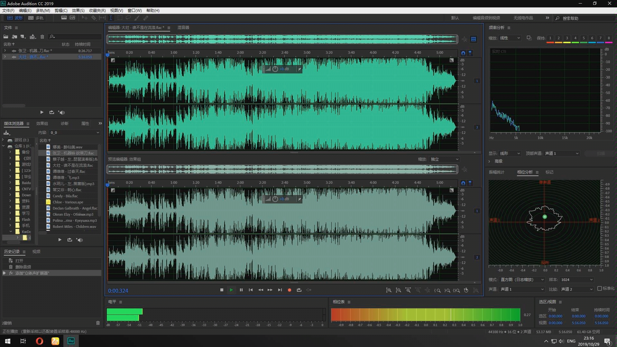Select the Marquee Selection tool

pos(120,18)
